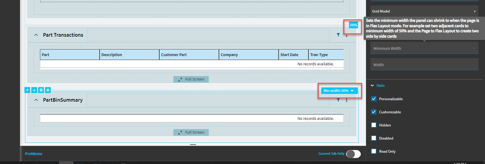The image size is (485, 164).
Task: Click Full Screen under Part Transactions grid
Action: 191,79
